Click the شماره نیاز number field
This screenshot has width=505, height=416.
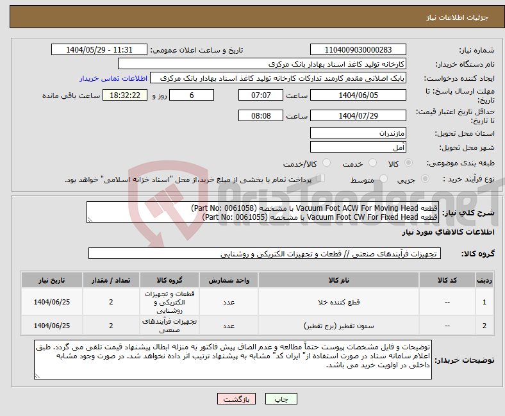pos(358,50)
